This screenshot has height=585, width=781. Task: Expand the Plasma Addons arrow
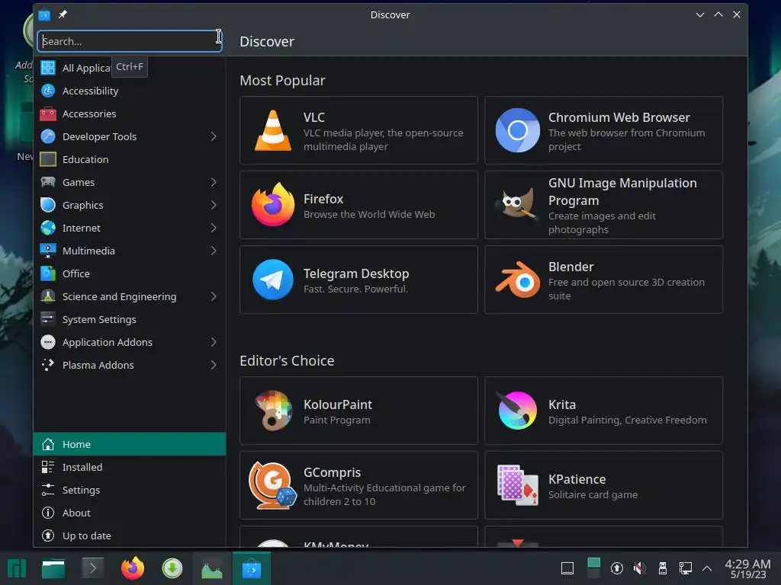[x=214, y=365]
